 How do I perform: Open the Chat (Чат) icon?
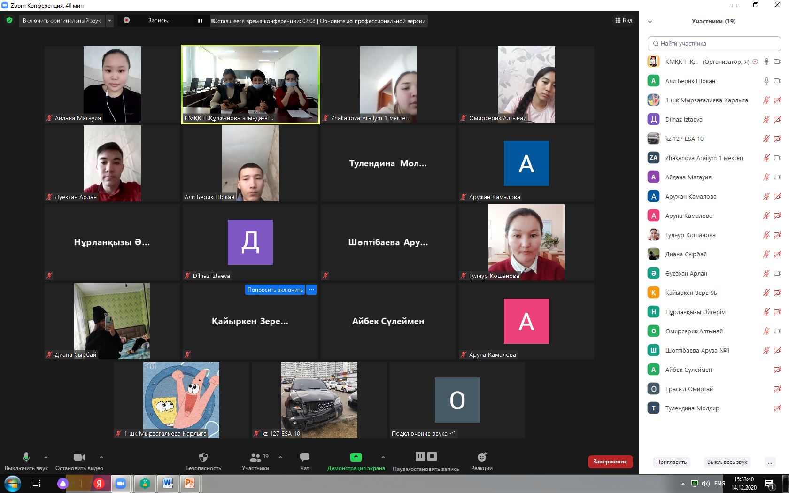tap(304, 457)
